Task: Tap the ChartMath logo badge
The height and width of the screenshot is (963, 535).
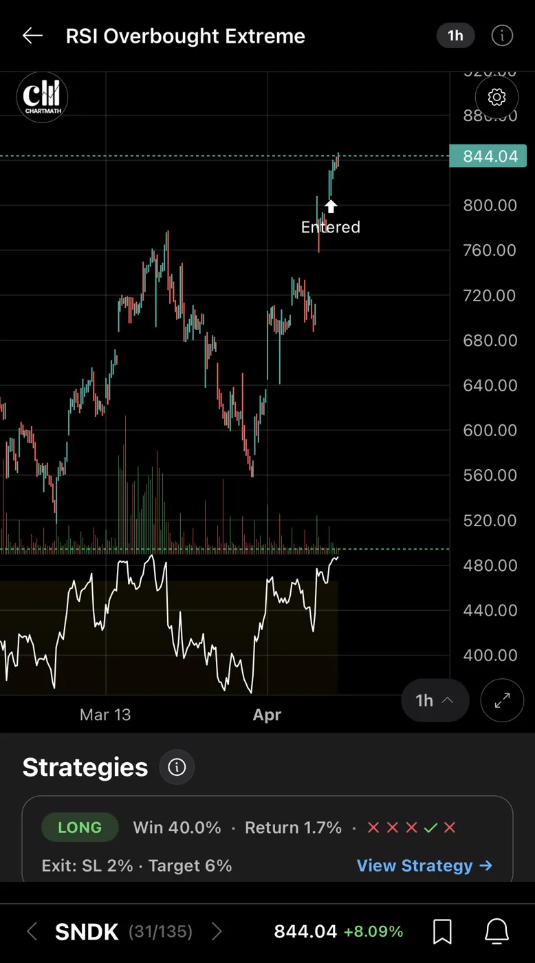Action: [42, 97]
